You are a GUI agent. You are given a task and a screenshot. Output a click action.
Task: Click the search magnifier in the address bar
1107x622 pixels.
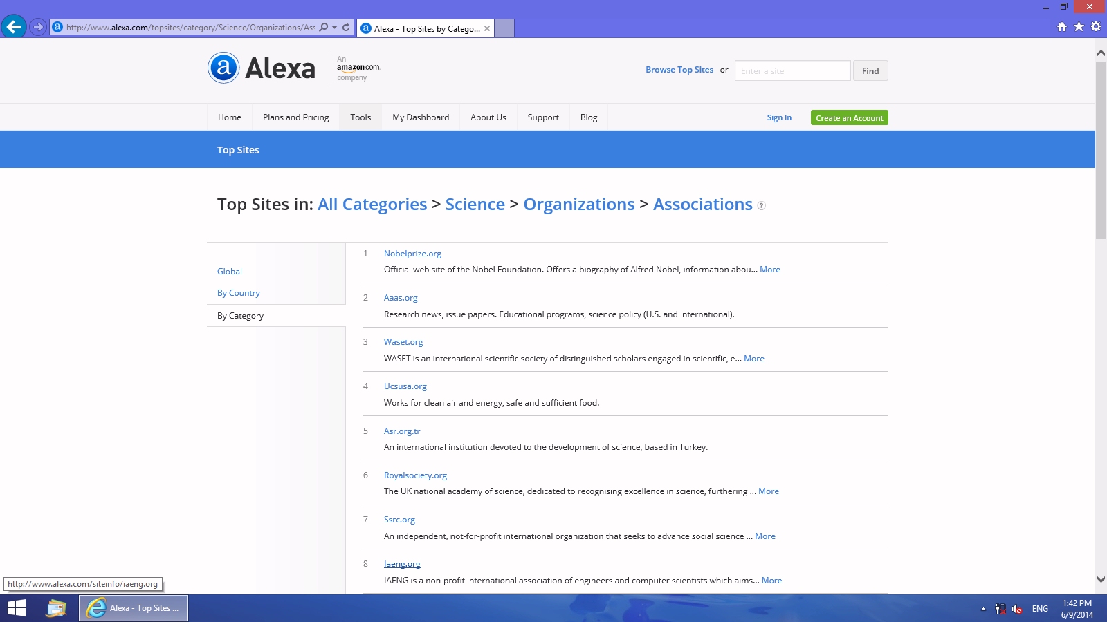(324, 28)
